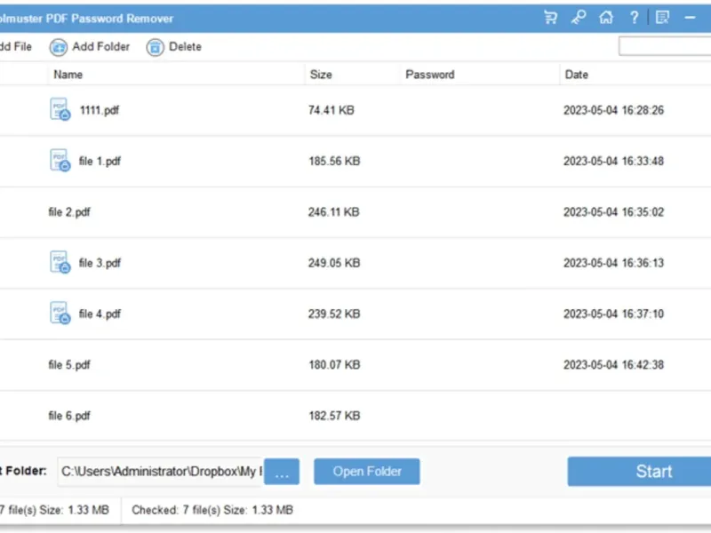
Task: Click the search box in toolbar
Action: [x=665, y=46]
